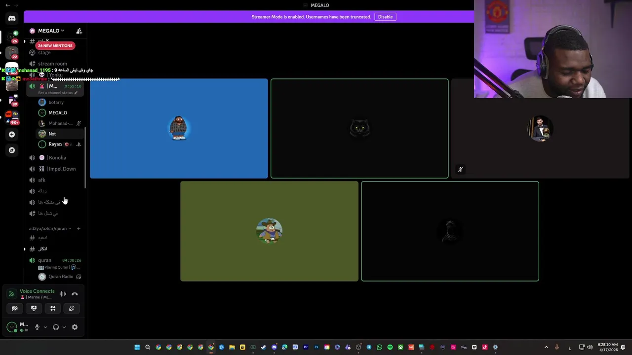Collapse the ad3ya/azkar/quran category
Screen dimensions: 632x355
click(x=49, y=228)
